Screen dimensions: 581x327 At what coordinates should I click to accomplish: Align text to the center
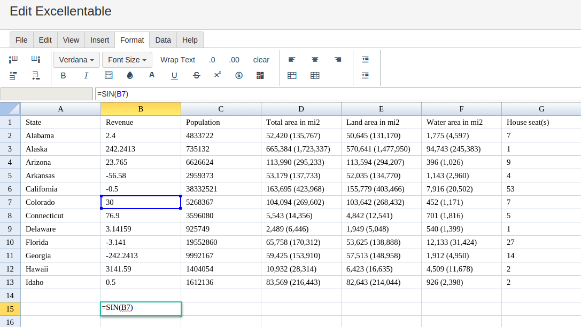point(315,60)
